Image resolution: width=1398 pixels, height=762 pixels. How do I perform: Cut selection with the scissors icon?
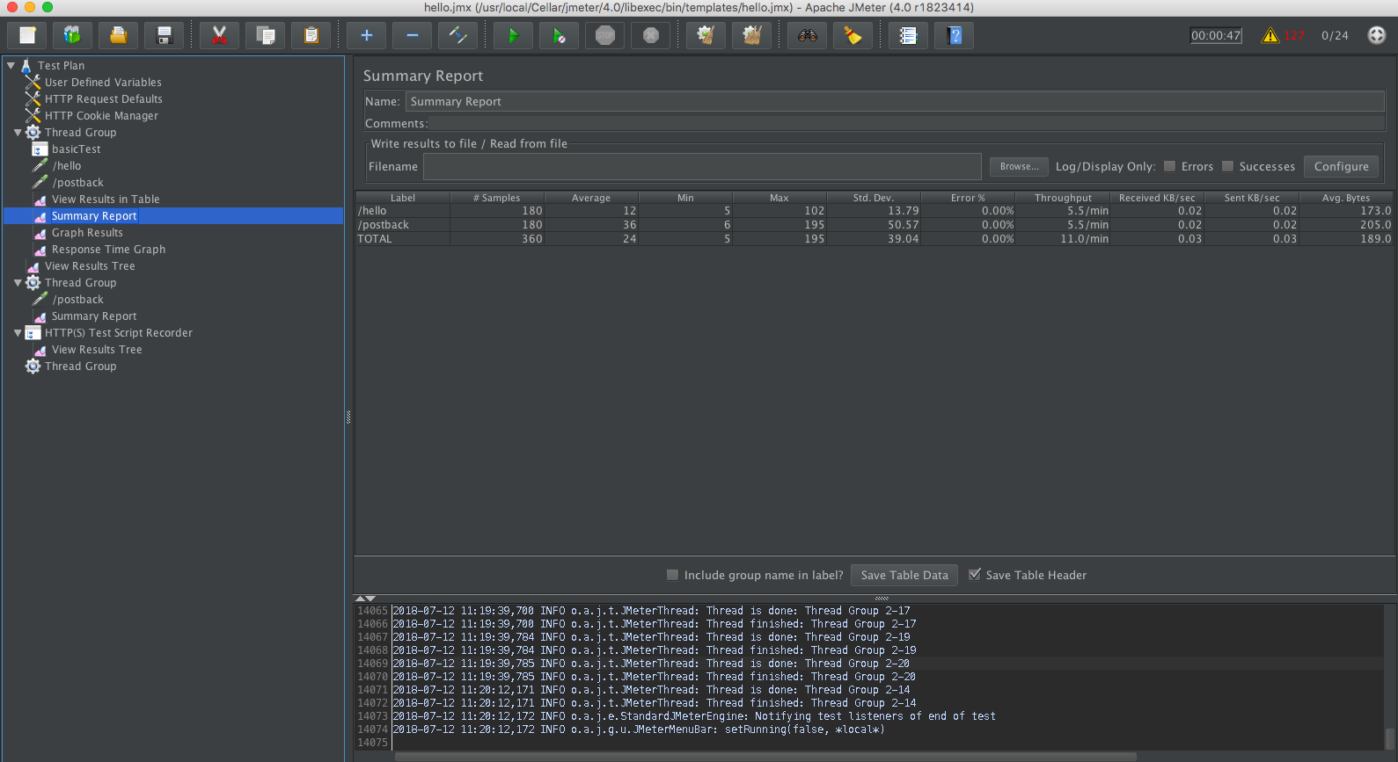[220, 35]
